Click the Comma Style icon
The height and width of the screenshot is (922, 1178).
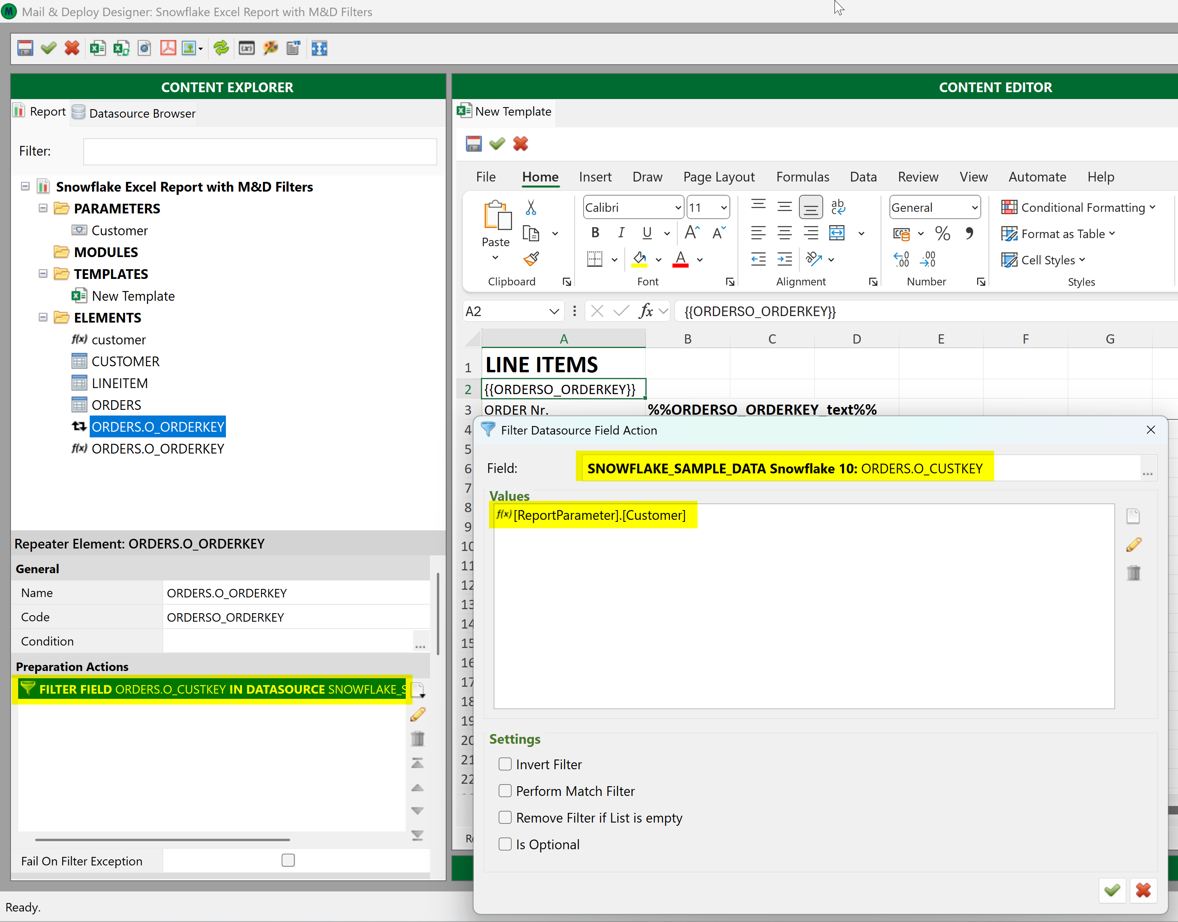tap(969, 233)
